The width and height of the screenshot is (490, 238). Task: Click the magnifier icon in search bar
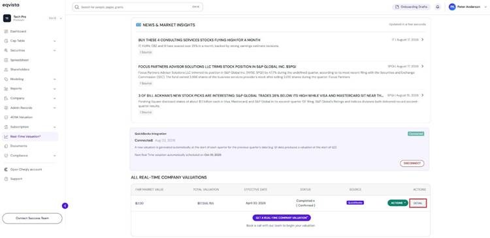click(77, 7)
